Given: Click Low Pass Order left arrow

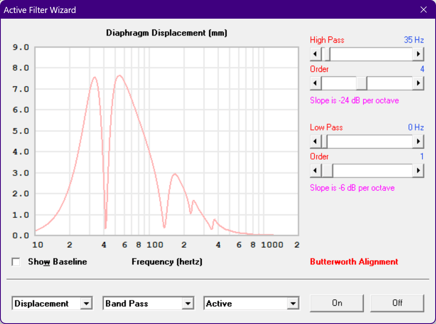Looking at the screenshot, I should 315,171.
